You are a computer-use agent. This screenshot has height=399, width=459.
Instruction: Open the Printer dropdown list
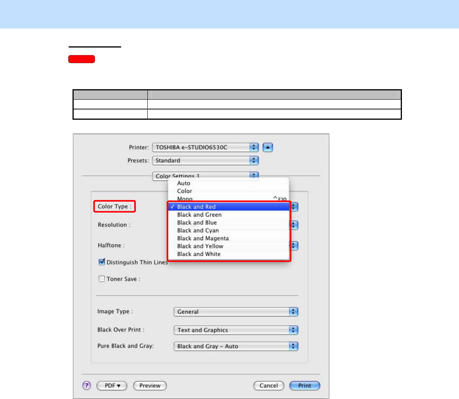tap(206, 147)
